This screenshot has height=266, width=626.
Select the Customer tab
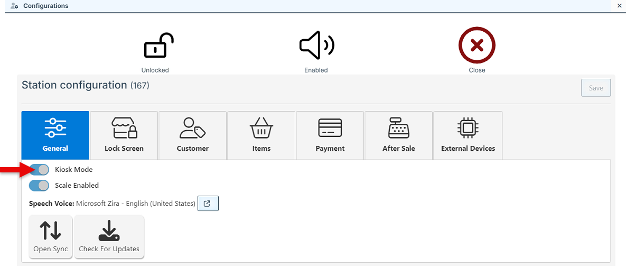pyautogui.click(x=193, y=135)
